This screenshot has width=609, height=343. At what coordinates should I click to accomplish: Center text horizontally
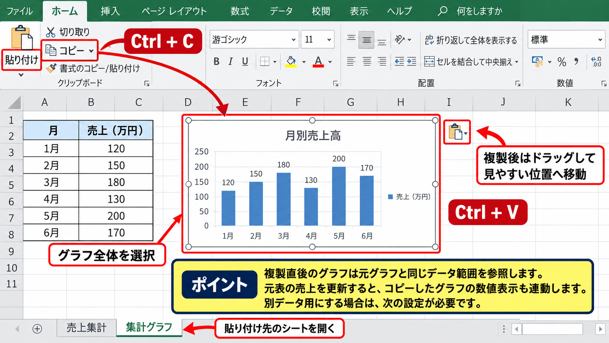click(367, 62)
